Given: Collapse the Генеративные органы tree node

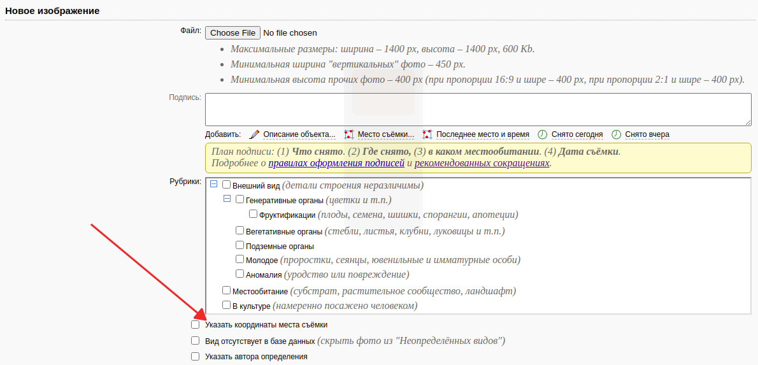Looking at the screenshot, I should tap(227, 199).
